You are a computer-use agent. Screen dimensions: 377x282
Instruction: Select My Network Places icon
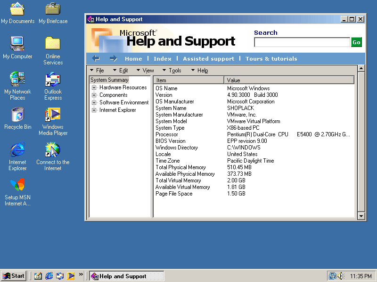(17, 86)
